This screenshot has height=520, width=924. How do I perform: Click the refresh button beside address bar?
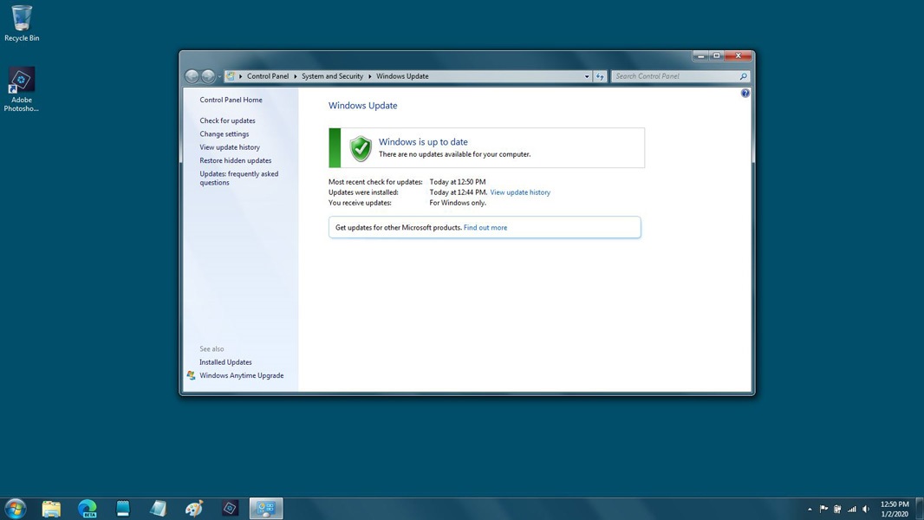point(600,76)
